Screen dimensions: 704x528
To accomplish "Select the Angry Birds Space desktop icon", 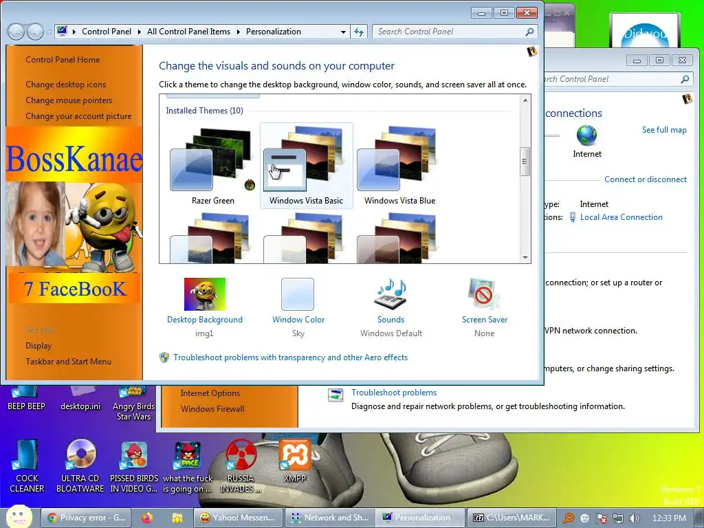I will [187, 466].
